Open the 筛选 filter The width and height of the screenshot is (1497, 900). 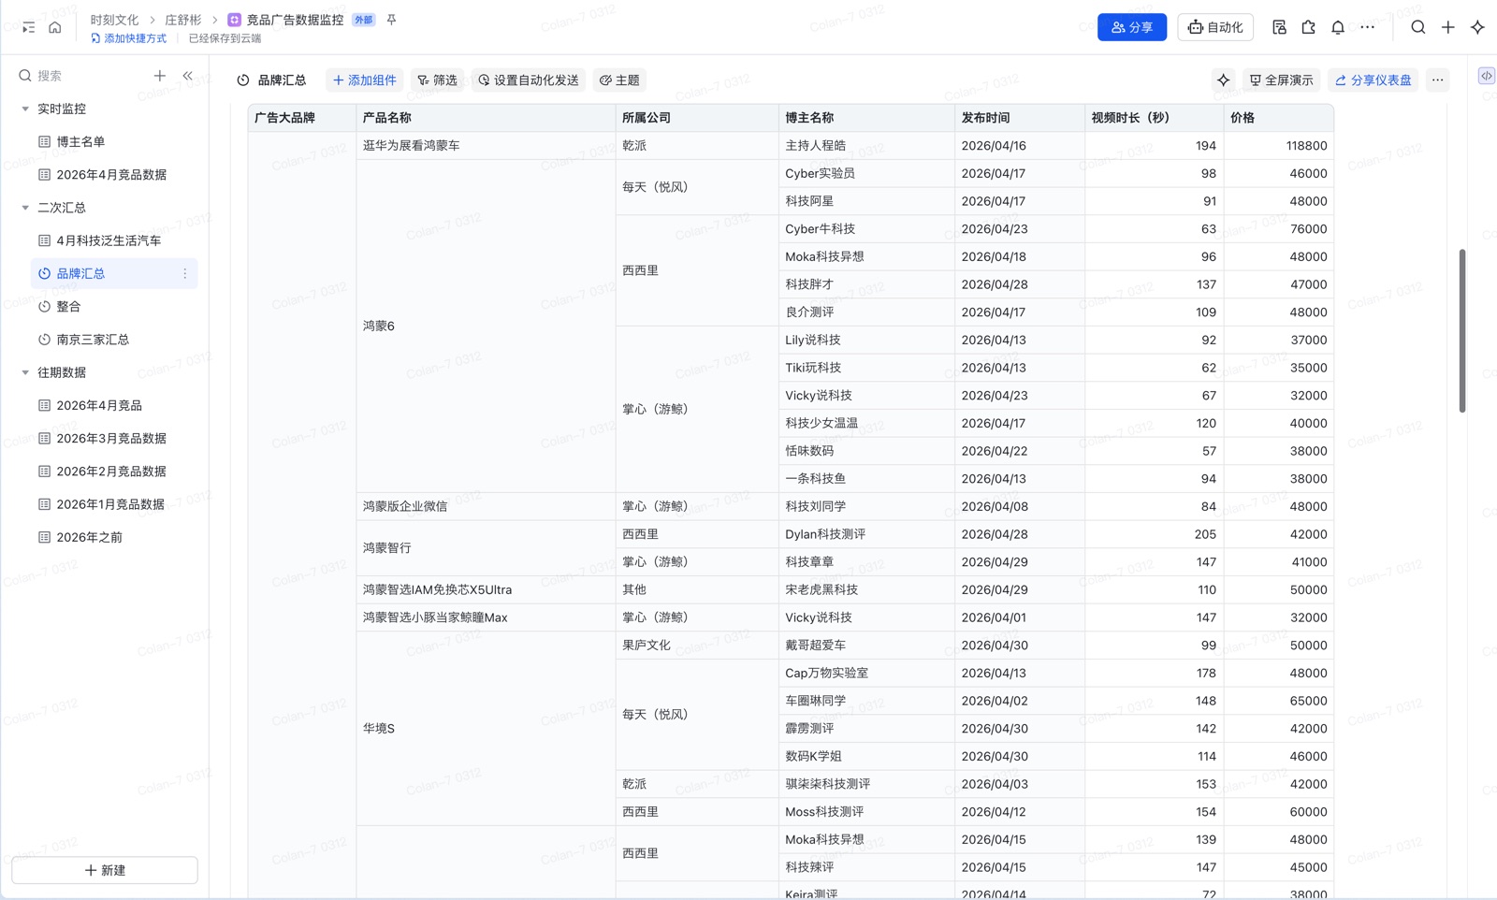(x=437, y=80)
